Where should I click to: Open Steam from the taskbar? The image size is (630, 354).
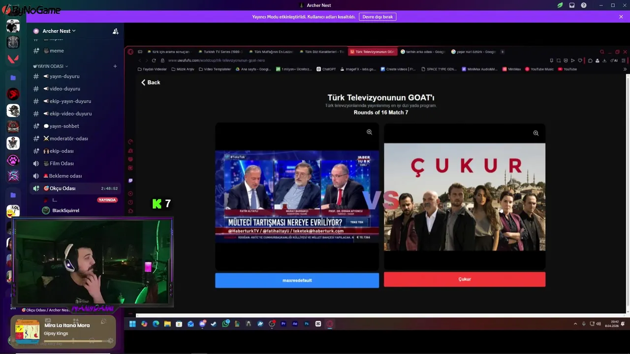[214, 324]
